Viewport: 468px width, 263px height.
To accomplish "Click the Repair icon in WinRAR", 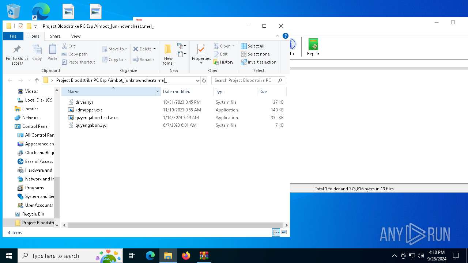I will (313, 47).
